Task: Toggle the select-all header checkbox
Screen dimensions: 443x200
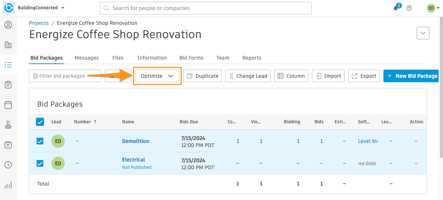Action: click(40, 122)
